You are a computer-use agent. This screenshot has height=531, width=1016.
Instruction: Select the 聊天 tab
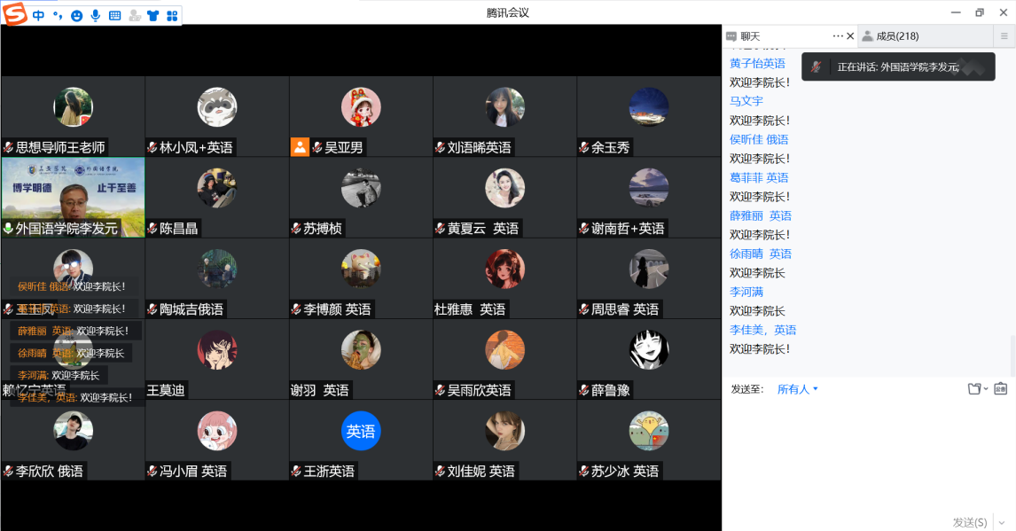(x=750, y=36)
